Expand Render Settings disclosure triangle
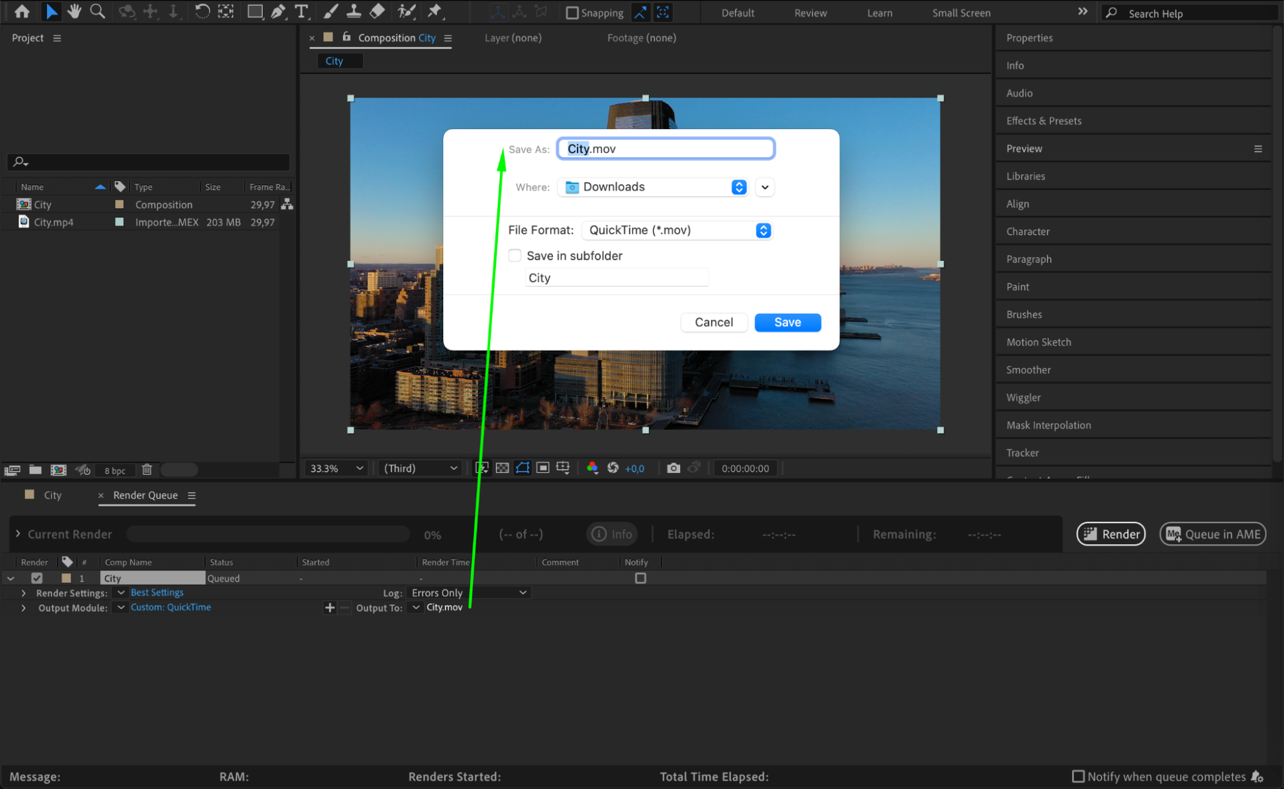 (24, 592)
